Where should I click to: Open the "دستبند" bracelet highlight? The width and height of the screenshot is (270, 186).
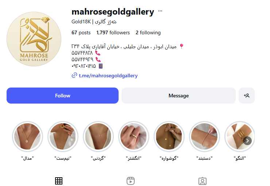(204, 136)
